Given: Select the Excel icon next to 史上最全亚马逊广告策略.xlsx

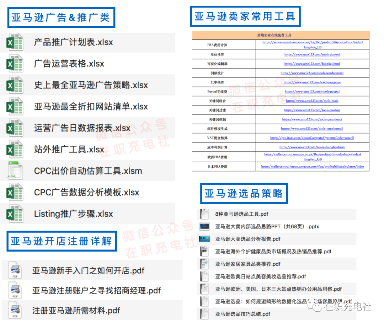Looking at the screenshot, I should tap(15, 85).
